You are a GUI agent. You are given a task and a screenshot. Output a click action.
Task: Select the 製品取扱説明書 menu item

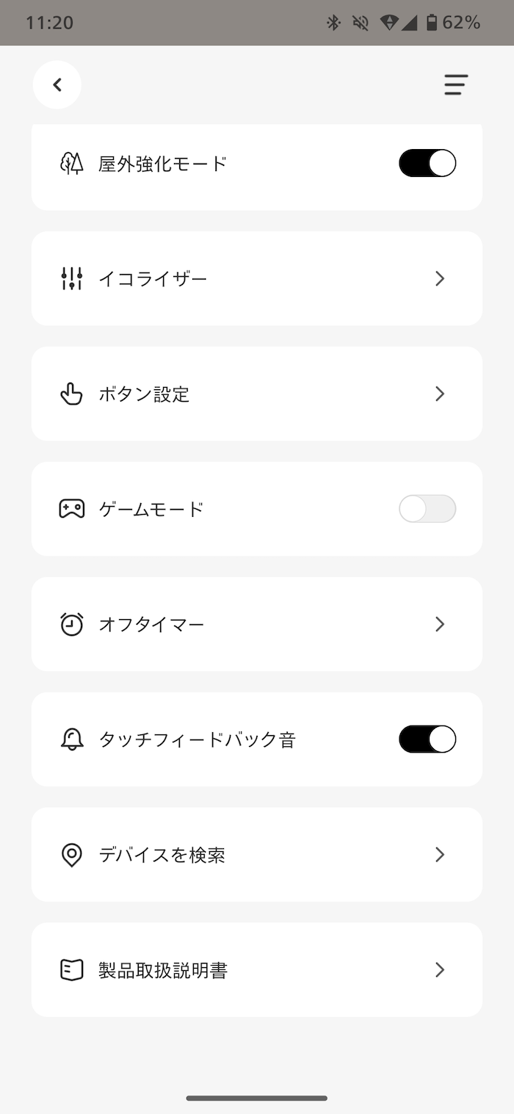tap(163, 970)
